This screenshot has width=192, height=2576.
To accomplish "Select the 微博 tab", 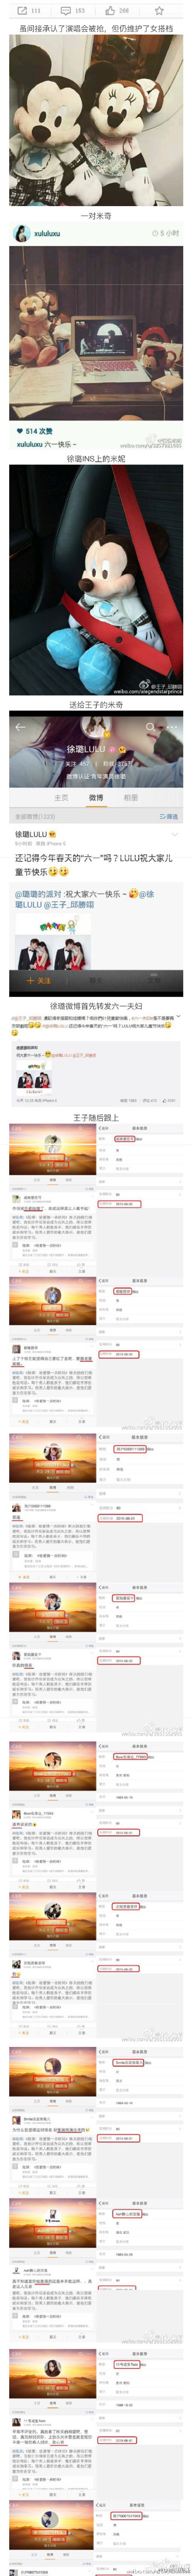I will click(x=96, y=797).
